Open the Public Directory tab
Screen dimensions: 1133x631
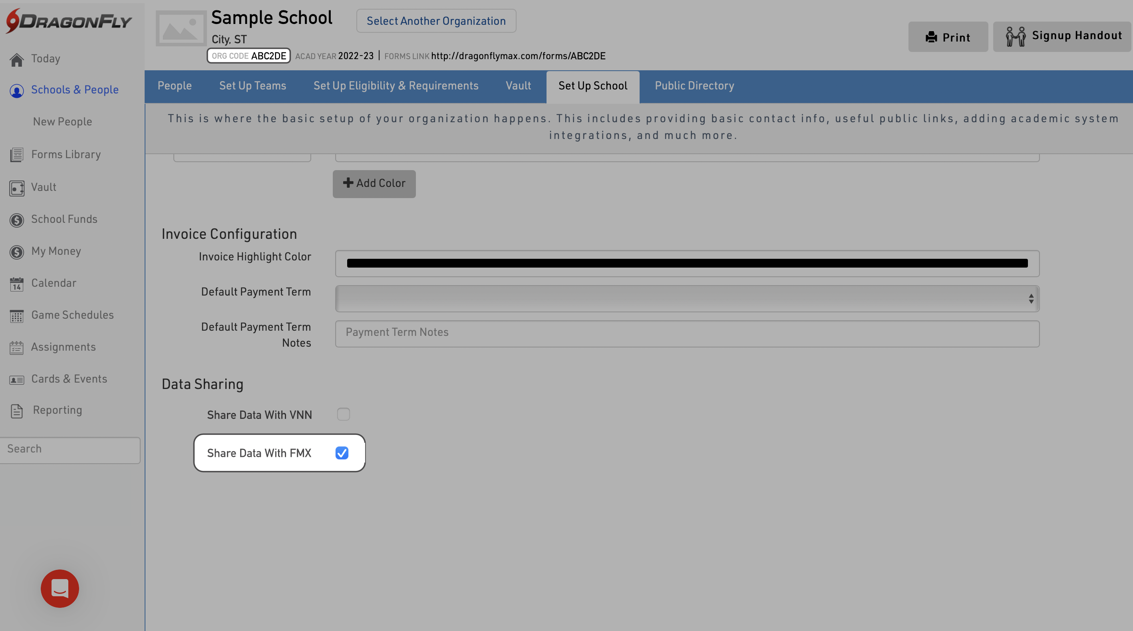[x=694, y=86]
